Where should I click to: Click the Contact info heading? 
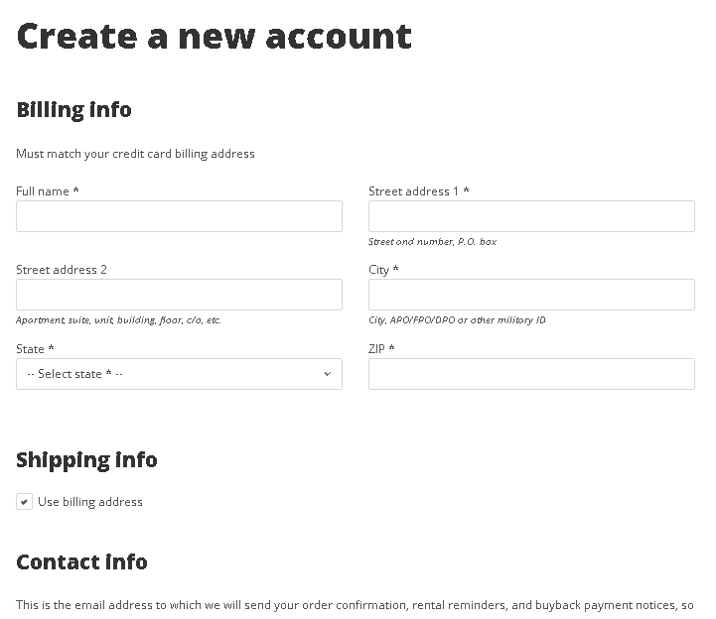81,562
